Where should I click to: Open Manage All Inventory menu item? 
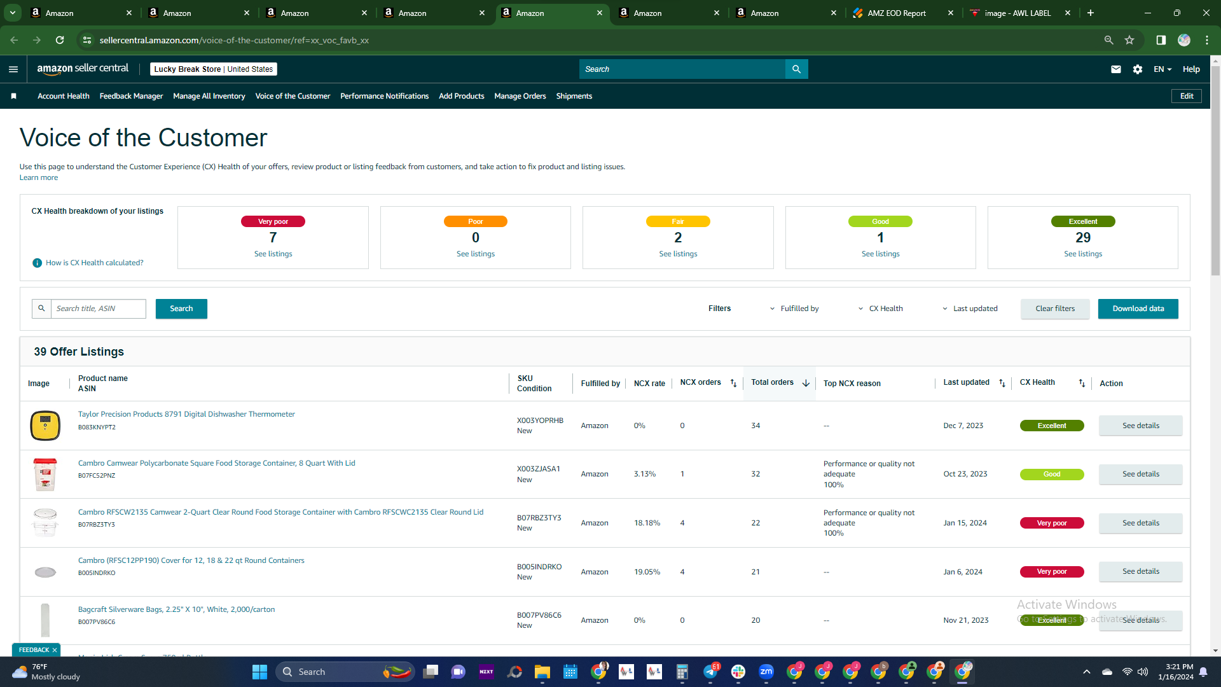(209, 96)
